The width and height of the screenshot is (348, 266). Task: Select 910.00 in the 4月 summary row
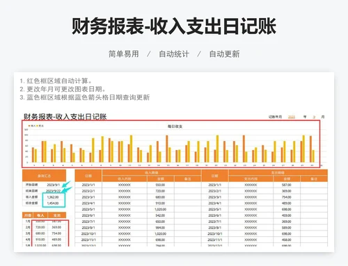[x=40, y=240]
